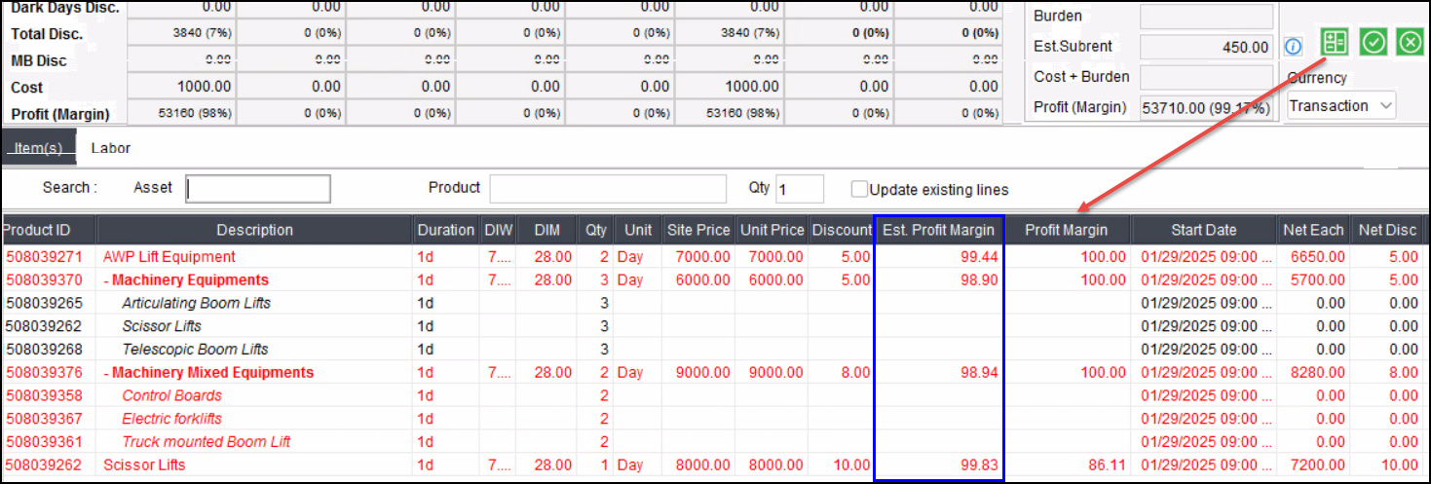
Task: Click the green calculator icon
Action: click(x=1334, y=42)
